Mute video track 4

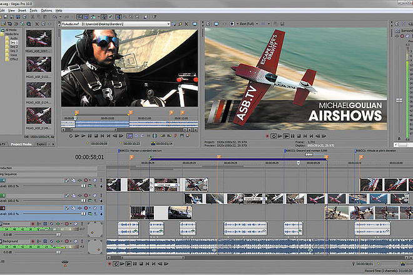click(x=94, y=180)
